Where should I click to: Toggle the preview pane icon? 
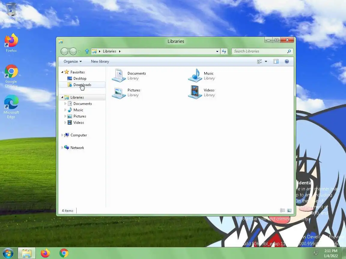(276, 61)
